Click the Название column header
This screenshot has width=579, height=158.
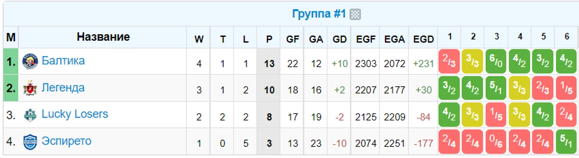pos(103,37)
